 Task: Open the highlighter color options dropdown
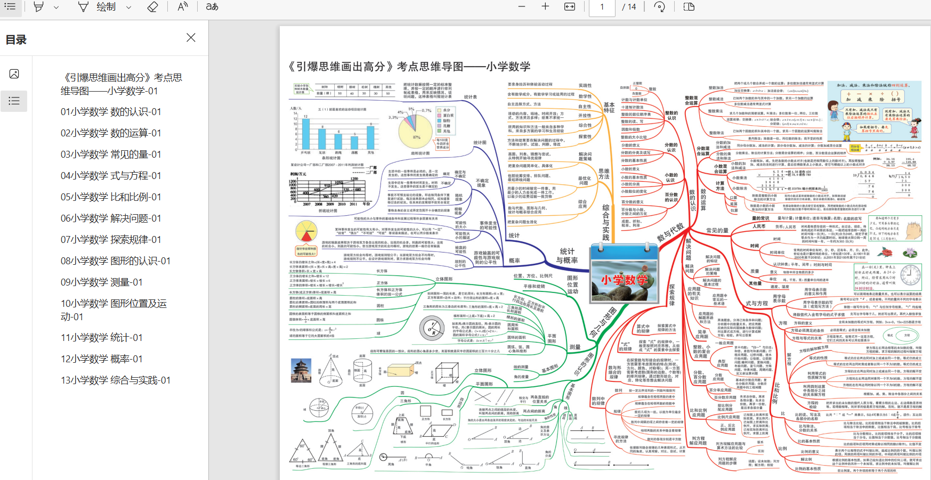56,7
